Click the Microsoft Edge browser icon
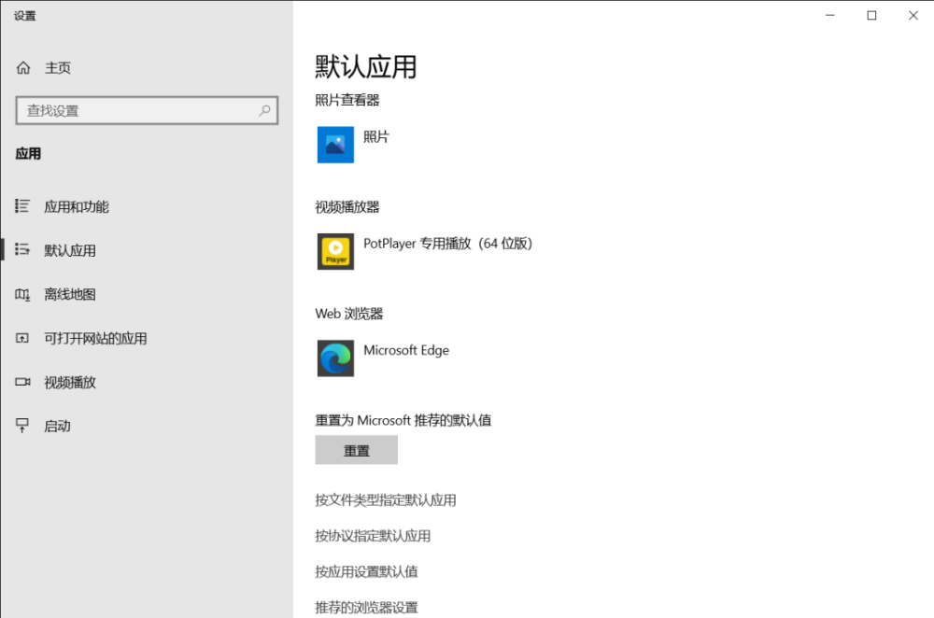Image resolution: width=934 pixels, height=618 pixels. click(335, 358)
